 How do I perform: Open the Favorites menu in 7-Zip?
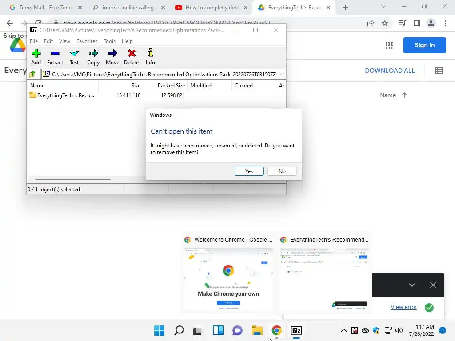tap(87, 41)
